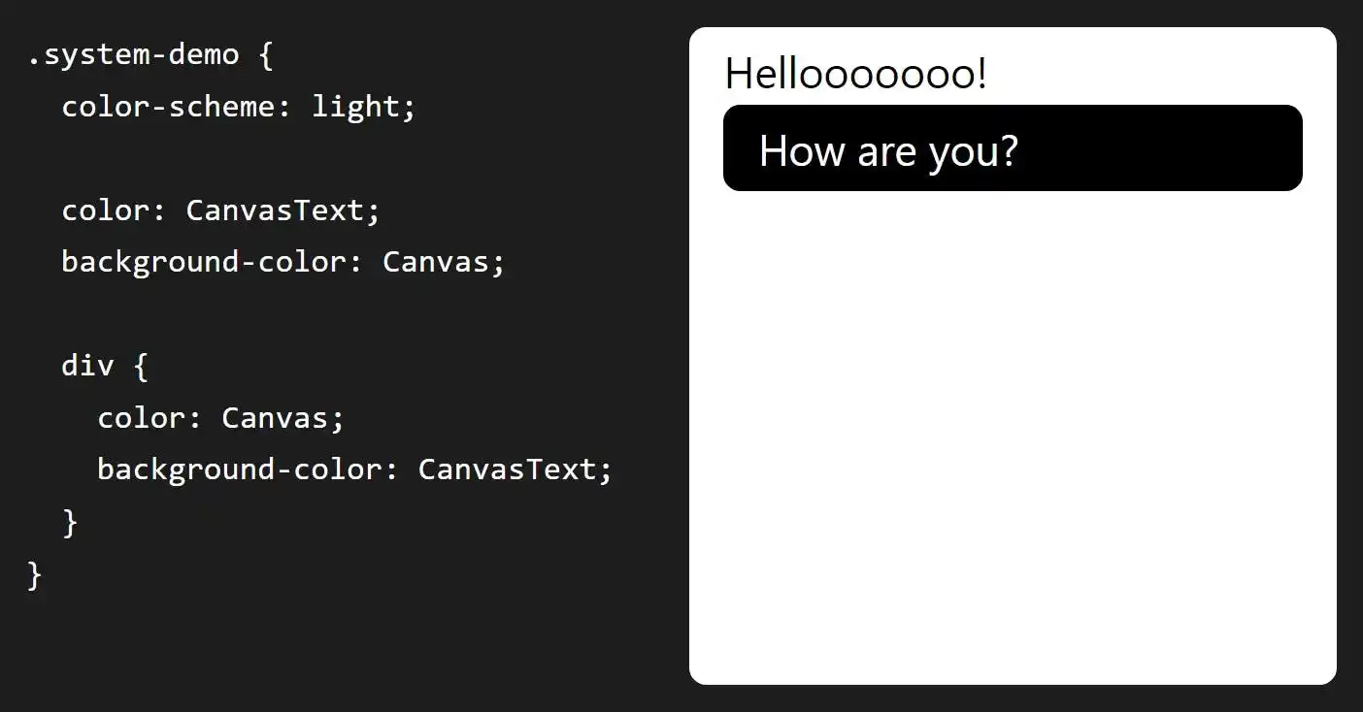The height and width of the screenshot is (712, 1363).
Task: Click the closing brace of the div rule
Action: tap(70, 523)
